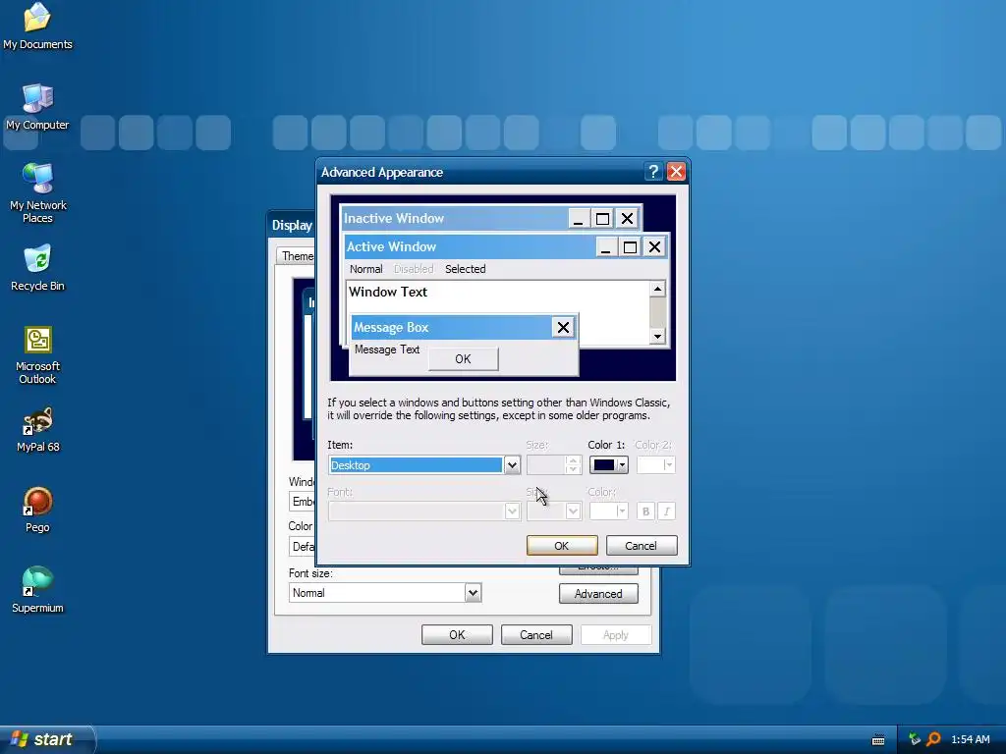
Task: Expand the disabled font Size dropdown
Action: click(573, 511)
